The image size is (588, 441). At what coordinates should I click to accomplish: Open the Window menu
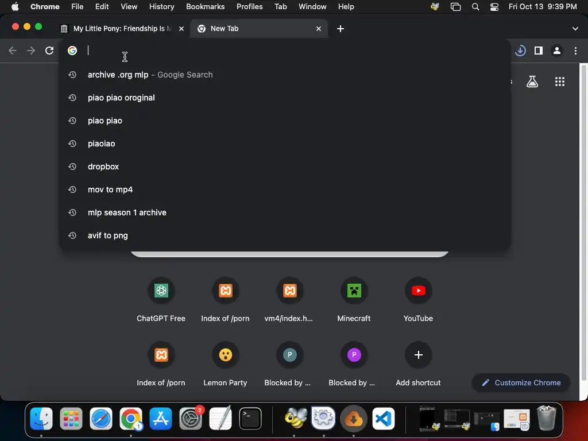pos(312,7)
